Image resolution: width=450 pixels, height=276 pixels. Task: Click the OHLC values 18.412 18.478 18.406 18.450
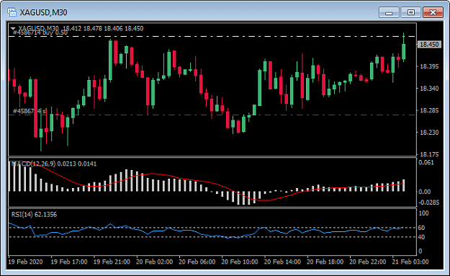click(x=103, y=28)
